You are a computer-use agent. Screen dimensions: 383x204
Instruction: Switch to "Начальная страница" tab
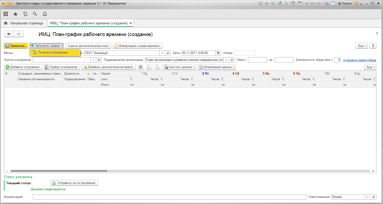[23, 23]
